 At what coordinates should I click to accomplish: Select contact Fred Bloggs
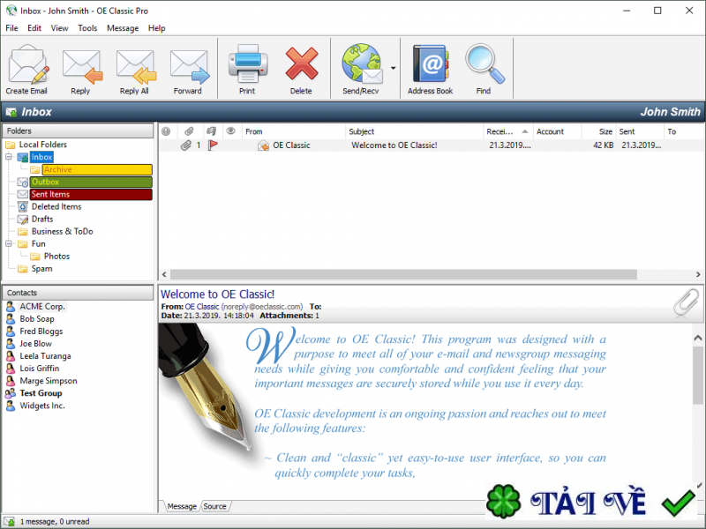click(41, 332)
